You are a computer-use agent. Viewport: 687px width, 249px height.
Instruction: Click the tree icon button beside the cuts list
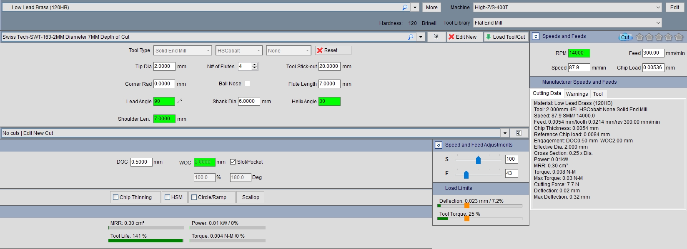[x=519, y=133]
